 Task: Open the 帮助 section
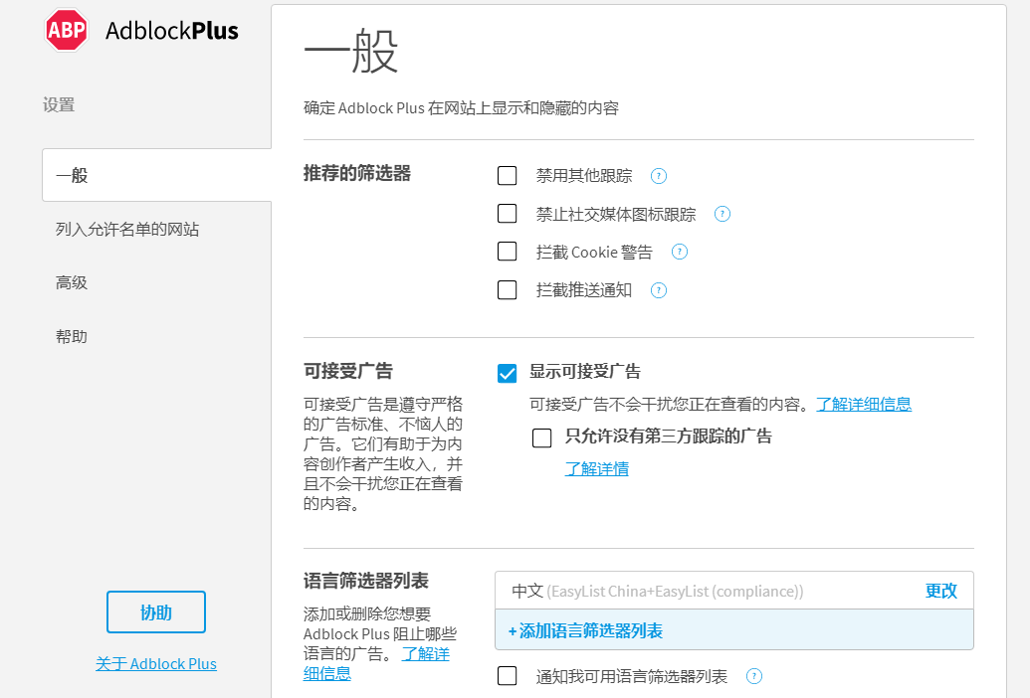pos(70,336)
